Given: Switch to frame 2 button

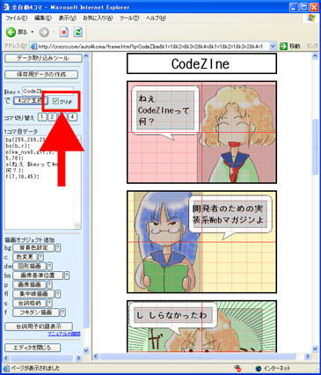Looking at the screenshot, I should [x=52, y=117].
